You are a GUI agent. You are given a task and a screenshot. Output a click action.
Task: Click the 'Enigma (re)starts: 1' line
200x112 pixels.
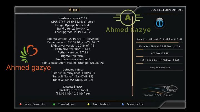click(x=73, y=56)
